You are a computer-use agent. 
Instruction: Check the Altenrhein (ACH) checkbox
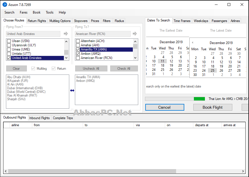[x=78, y=41]
